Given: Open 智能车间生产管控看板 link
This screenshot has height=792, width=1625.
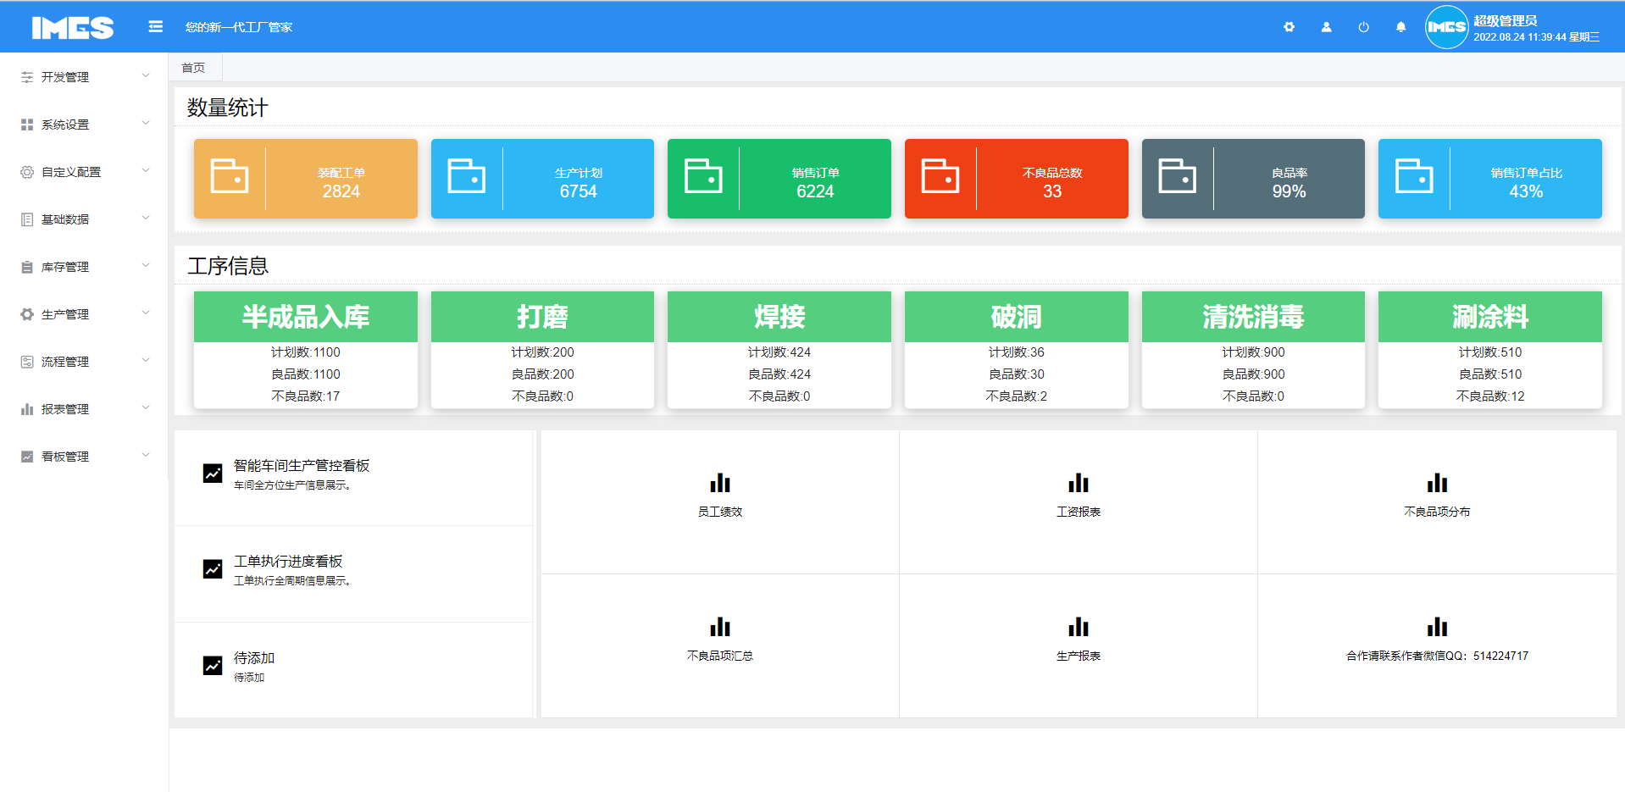Looking at the screenshot, I should click(302, 466).
